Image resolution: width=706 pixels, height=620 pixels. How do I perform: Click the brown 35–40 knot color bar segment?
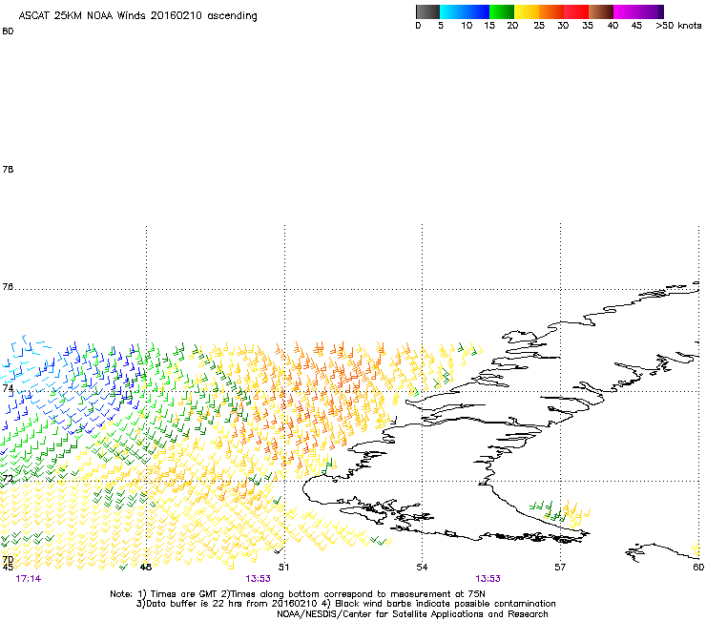pos(601,11)
